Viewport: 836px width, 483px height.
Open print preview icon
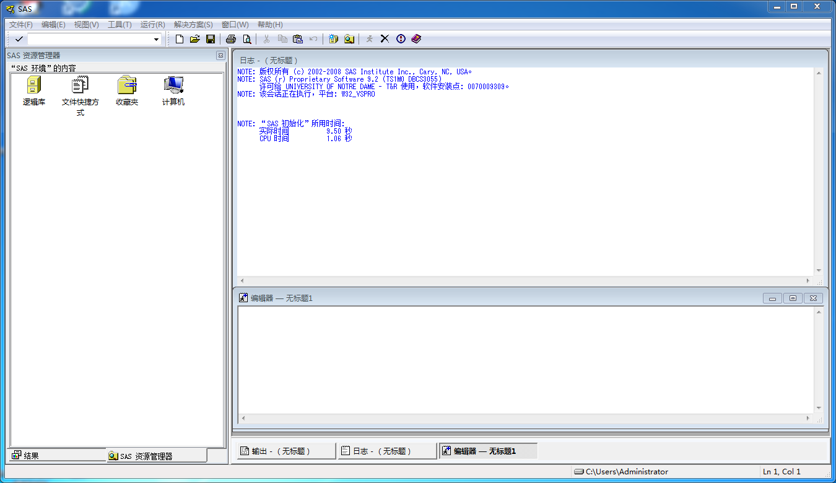(246, 39)
